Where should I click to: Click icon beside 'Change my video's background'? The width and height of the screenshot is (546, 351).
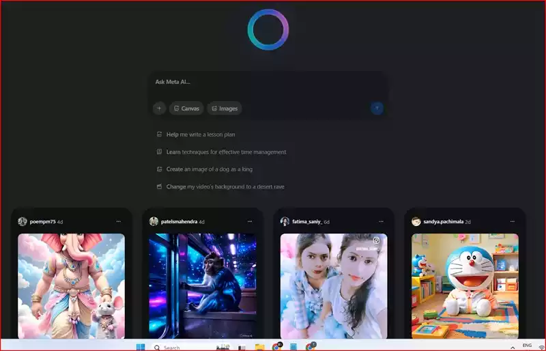coord(159,186)
